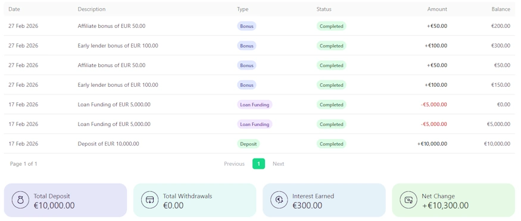
Task: Click -€5,000.00 amount in the €0.00 balance row
Action: (434, 105)
